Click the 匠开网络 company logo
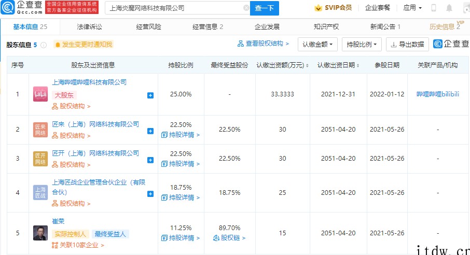Viewport: 470px width, 255px height. pyautogui.click(x=40, y=159)
